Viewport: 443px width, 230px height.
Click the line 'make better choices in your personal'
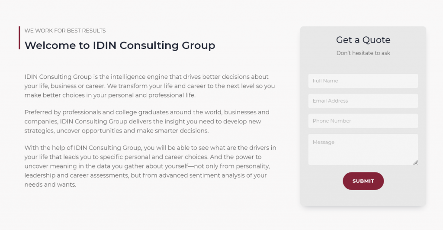110,95
